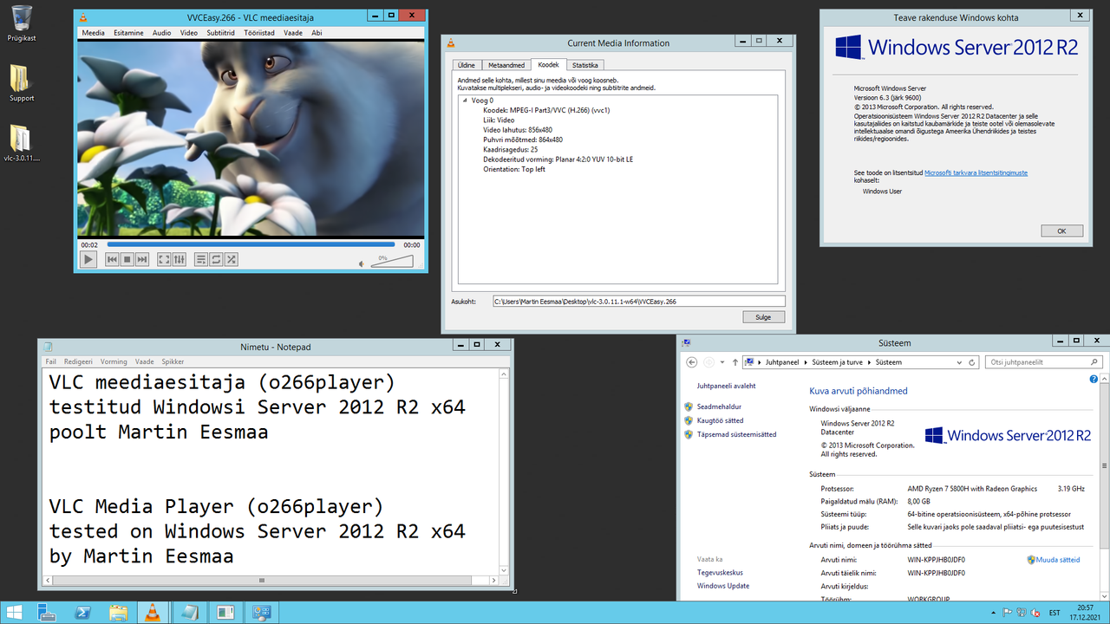Viewport: 1110px width, 624px height.
Task: Open VLC Esitamine menu
Action: [130, 32]
